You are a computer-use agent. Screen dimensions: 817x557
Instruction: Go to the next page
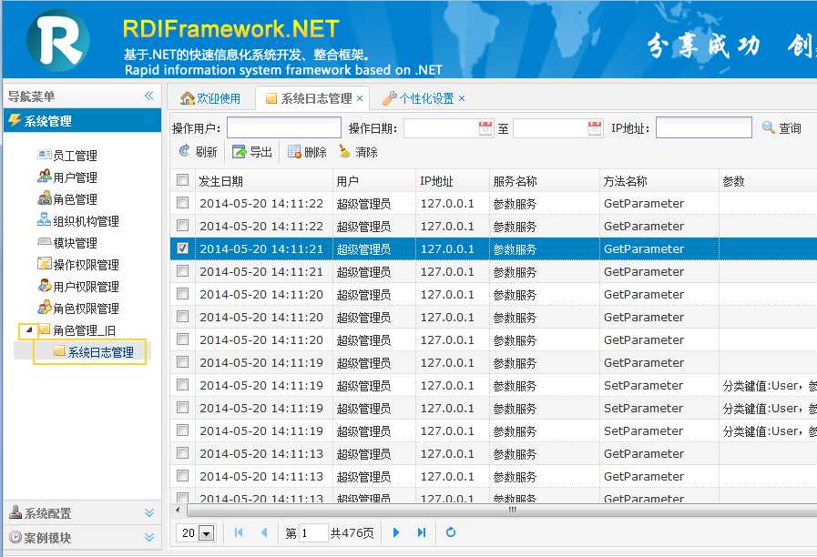[x=396, y=532]
